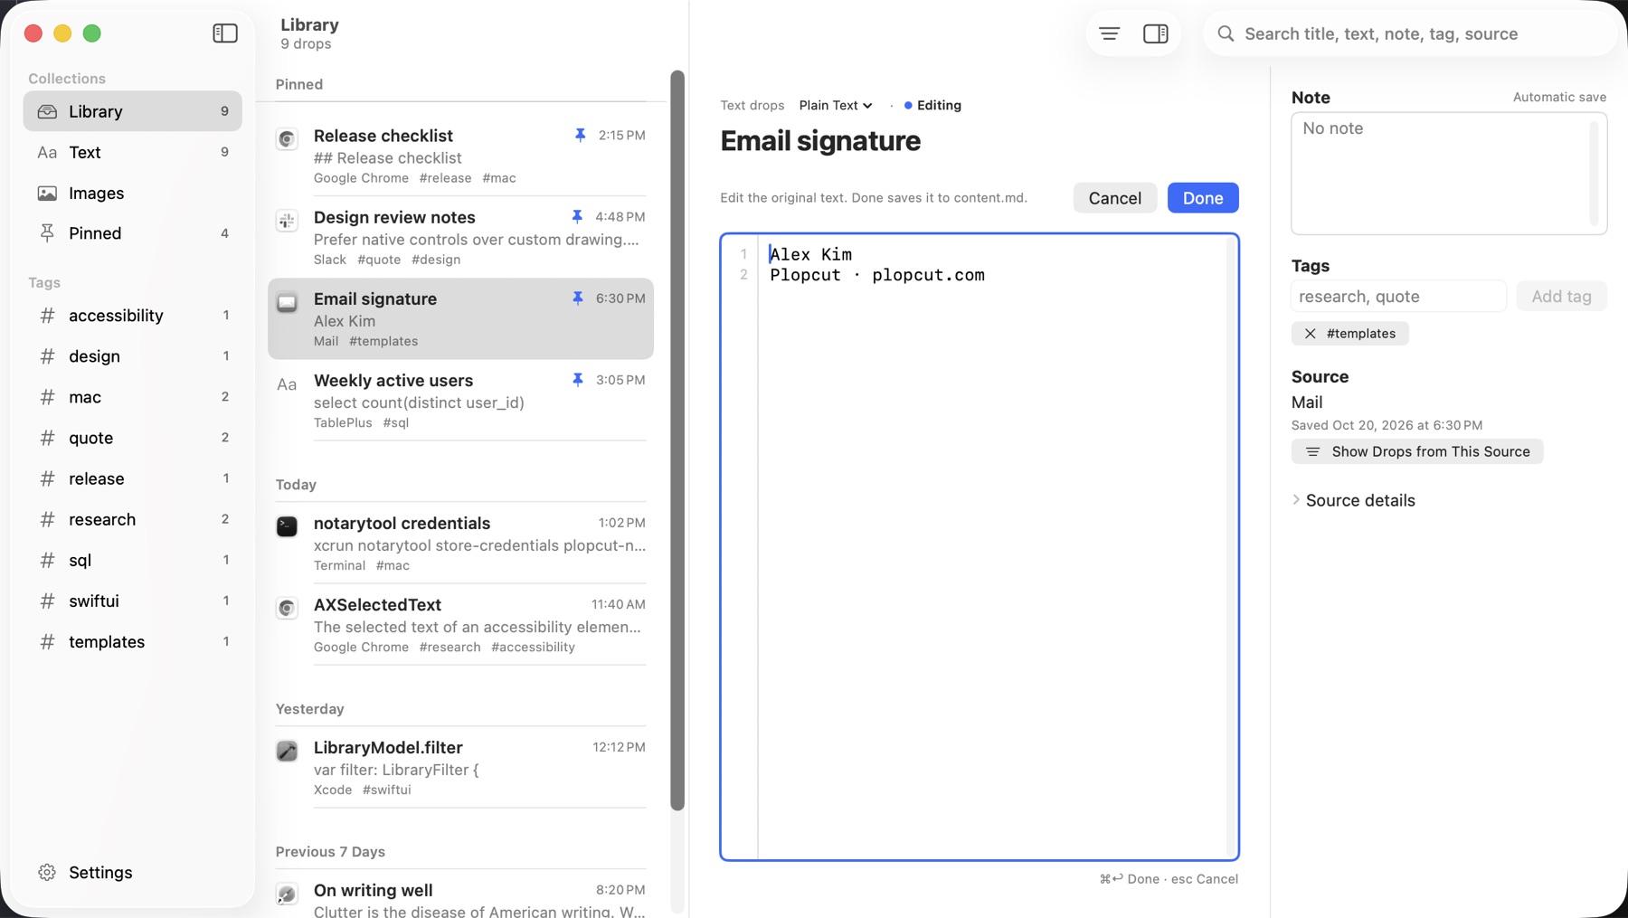
Task: Click line 2 text in the editor
Action: tap(877, 275)
